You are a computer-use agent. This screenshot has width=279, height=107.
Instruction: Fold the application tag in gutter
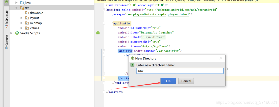(104, 23)
